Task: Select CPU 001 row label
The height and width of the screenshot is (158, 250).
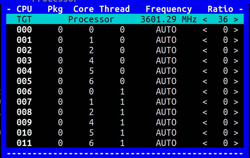Action: pos(24,40)
